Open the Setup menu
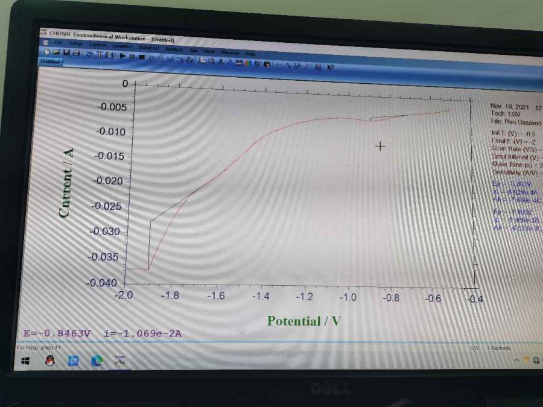 pyautogui.click(x=76, y=43)
